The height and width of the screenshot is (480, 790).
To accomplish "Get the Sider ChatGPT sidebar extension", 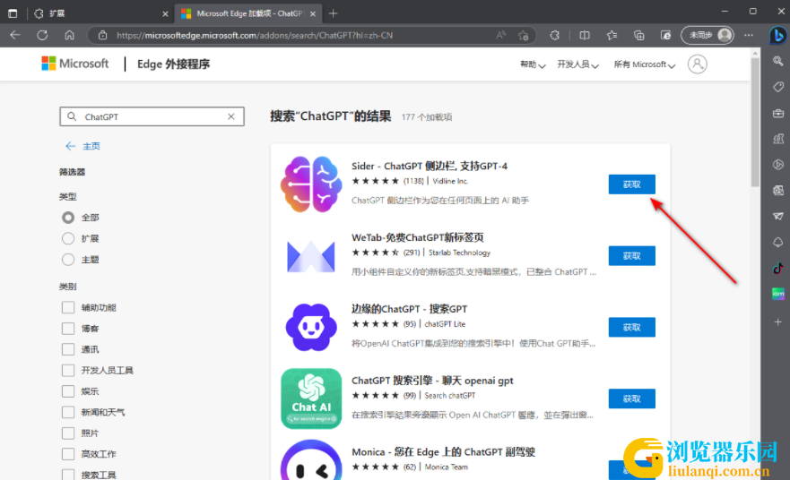I will tap(632, 184).
